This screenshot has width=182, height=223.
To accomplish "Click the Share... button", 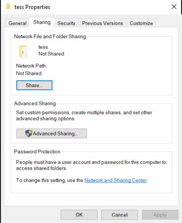I will [x=34, y=85].
